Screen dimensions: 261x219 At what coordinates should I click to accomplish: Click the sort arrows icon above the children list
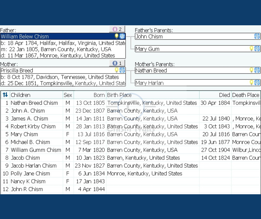5,95
